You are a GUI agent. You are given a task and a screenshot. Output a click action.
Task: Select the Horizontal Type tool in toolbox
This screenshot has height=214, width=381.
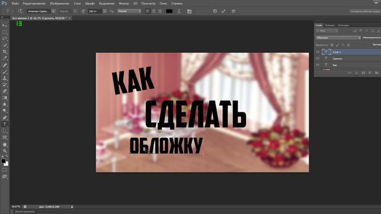click(5, 124)
